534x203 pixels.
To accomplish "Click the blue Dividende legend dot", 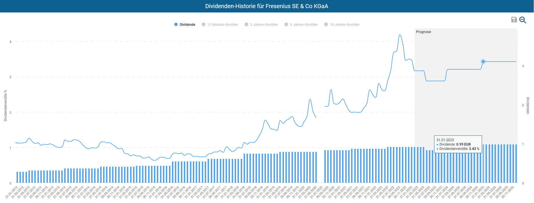I will (176, 25).
